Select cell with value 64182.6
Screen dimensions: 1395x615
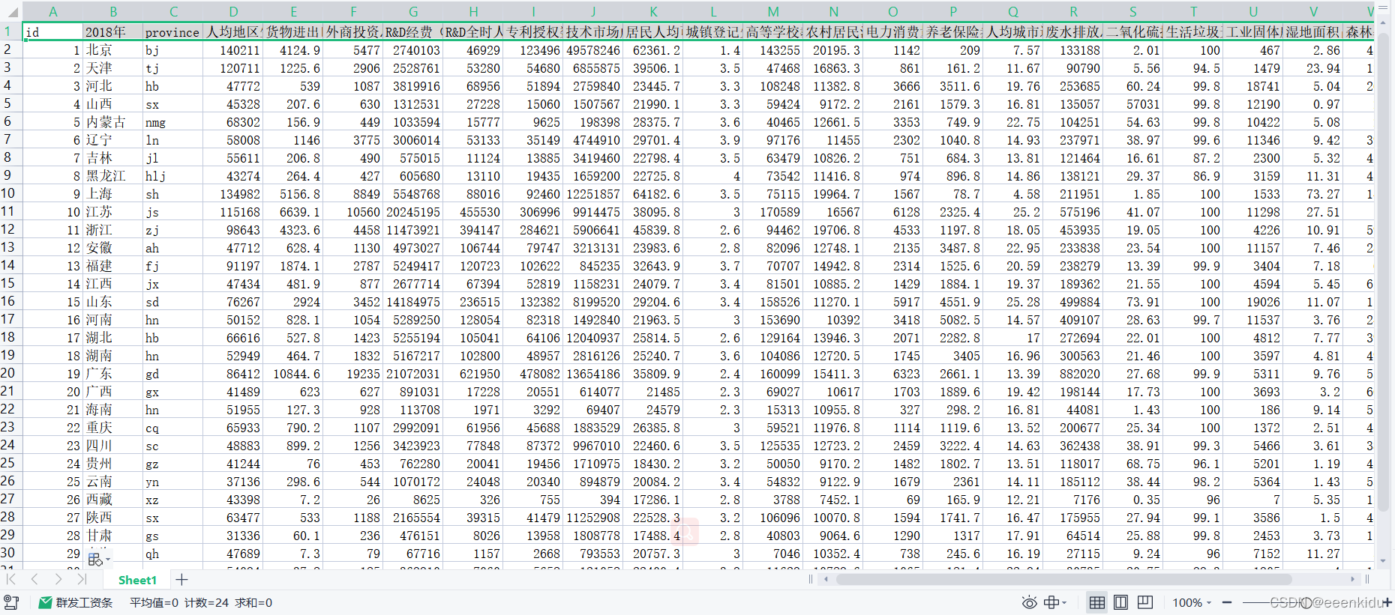coord(653,193)
